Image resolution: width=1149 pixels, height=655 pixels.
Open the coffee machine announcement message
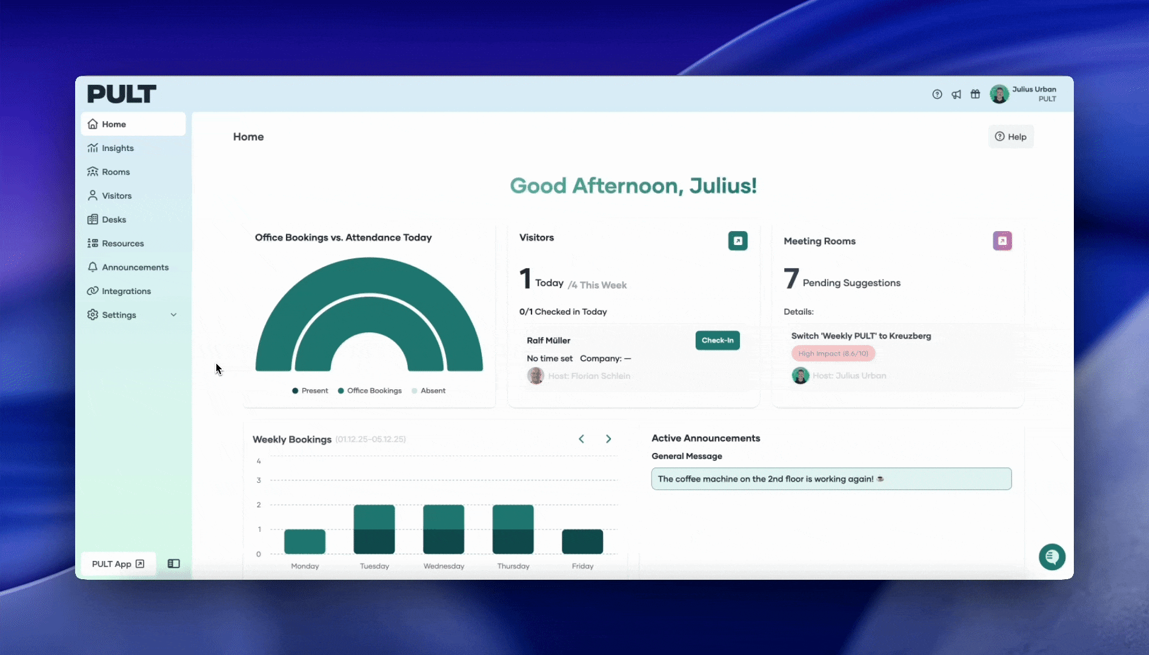pos(831,479)
